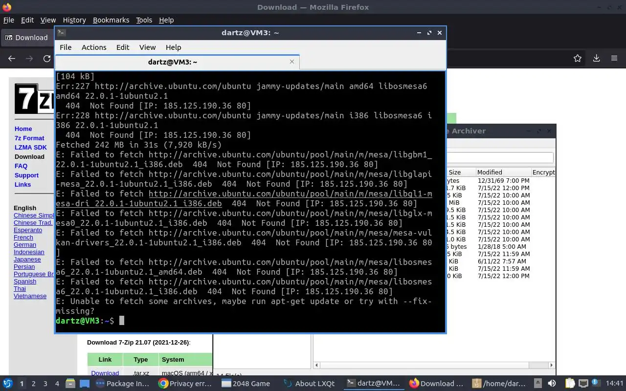Sort archiver list by Size column
626x391 pixels.
[x=460, y=172]
